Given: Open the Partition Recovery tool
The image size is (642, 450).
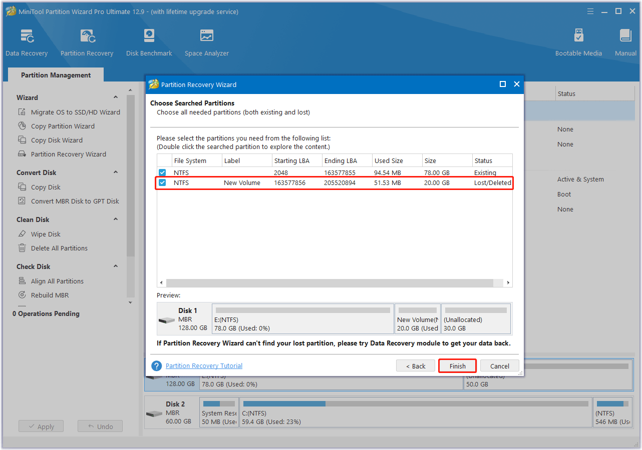Looking at the screenshot, I should (x=87, y=42).
